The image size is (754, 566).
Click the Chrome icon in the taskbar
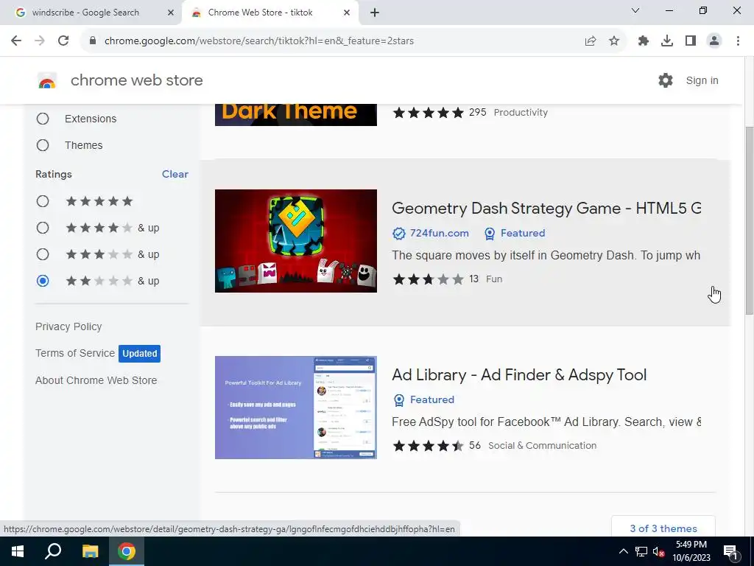point(127,551)
